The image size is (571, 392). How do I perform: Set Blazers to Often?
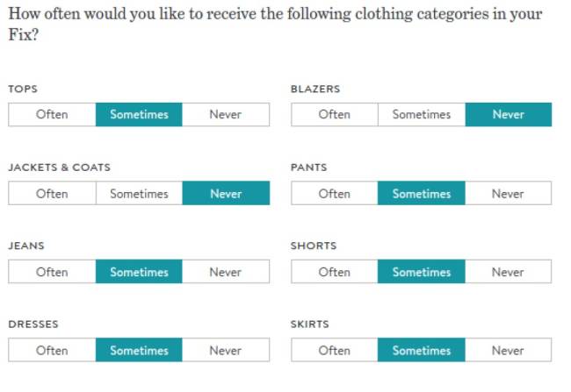click(335, 115)
